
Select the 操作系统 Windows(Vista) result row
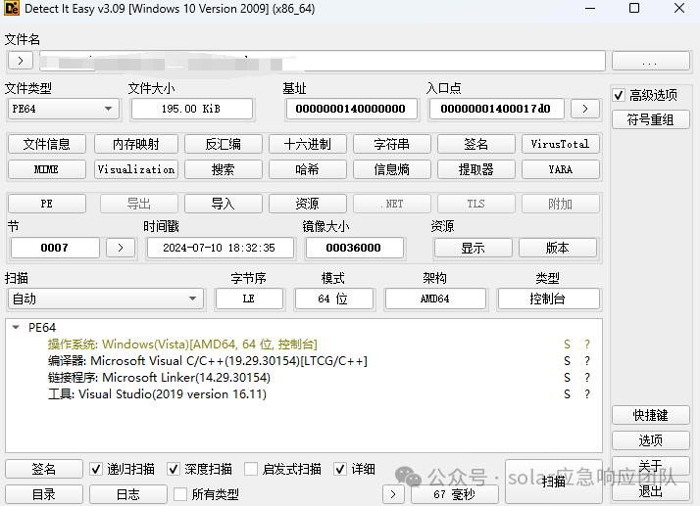(x=182, y=345)
